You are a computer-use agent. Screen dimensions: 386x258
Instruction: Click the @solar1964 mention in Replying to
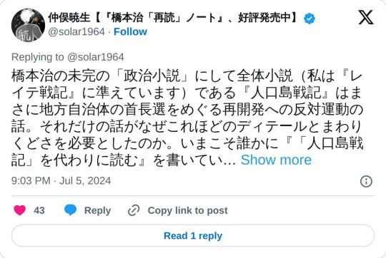pyautogui.click(x=95, y=57)
